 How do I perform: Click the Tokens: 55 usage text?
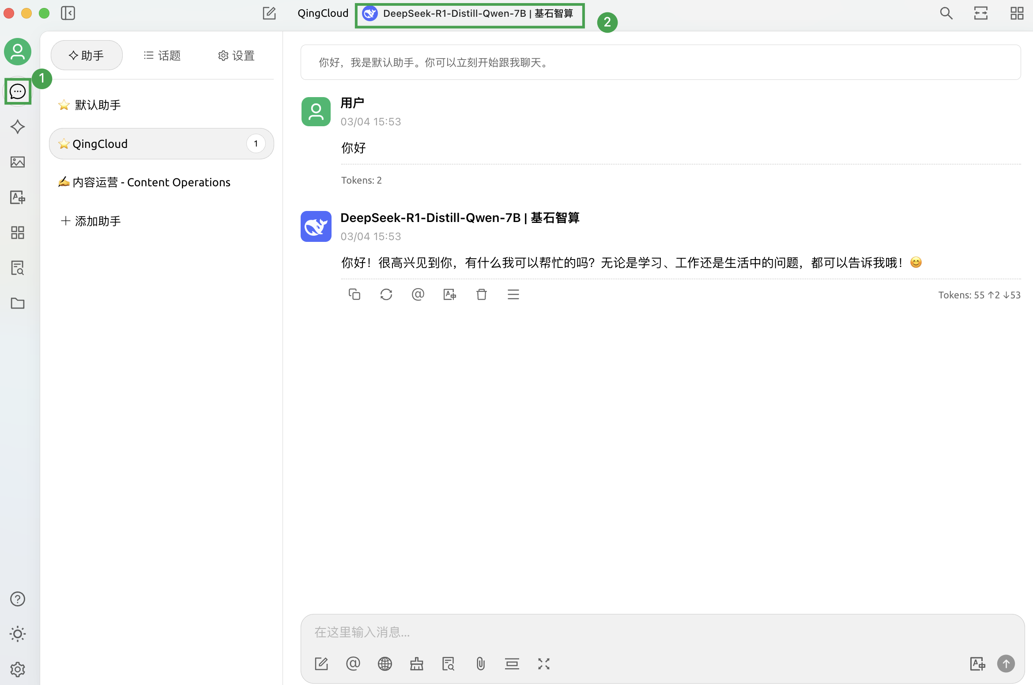(980, 295)
